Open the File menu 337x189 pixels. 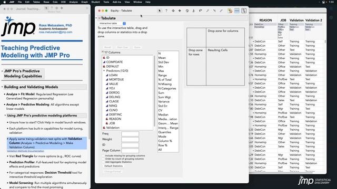click(20, 2)
